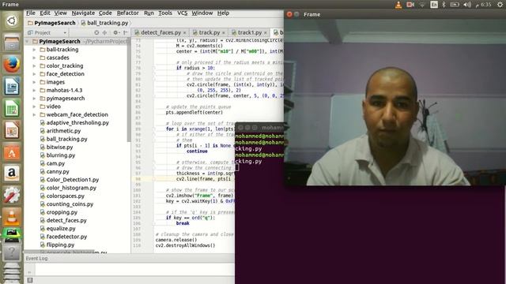
Task: Open Ubuntu Software Center in the dock
Action: tap(12, 151)
